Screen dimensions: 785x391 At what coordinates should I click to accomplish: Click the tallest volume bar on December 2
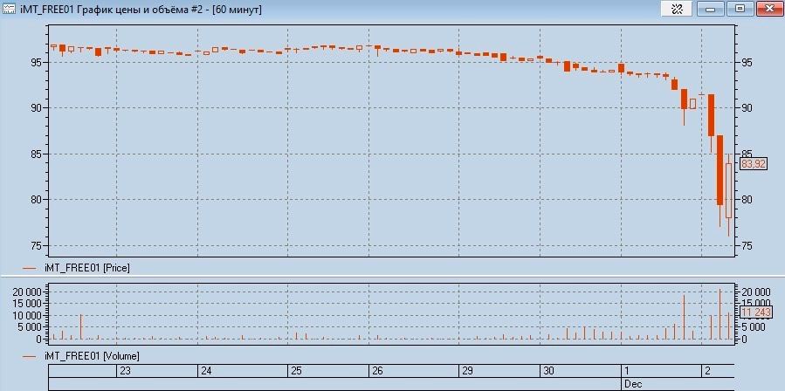point(720,314)
